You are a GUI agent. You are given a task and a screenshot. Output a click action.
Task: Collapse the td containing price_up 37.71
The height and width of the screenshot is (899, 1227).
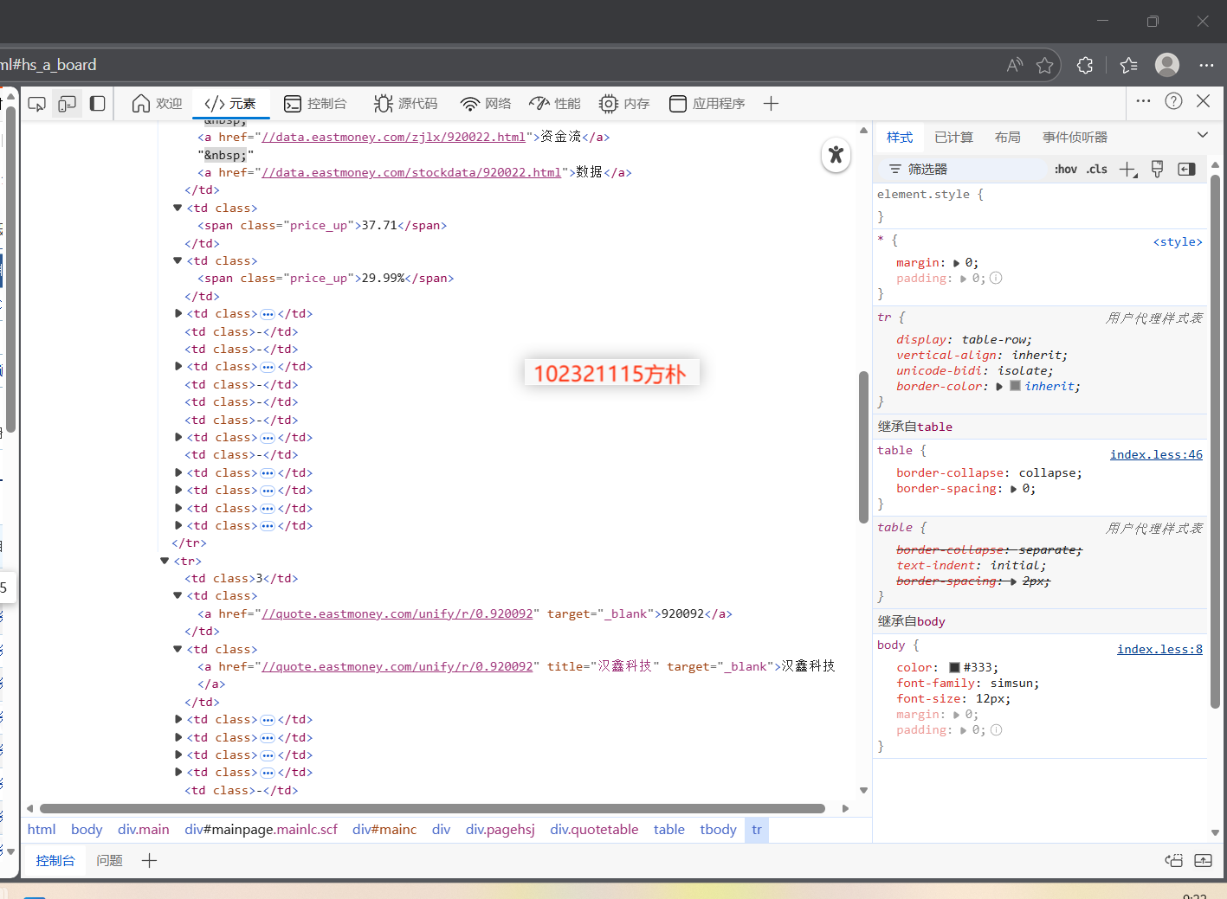178,208
